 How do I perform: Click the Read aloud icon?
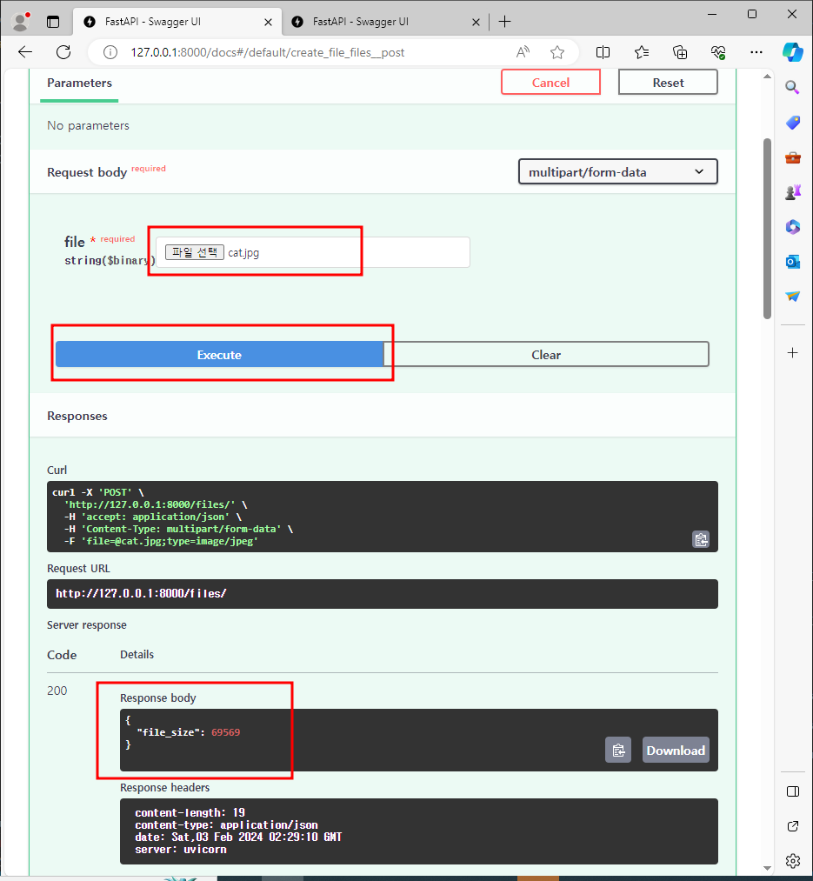[523, 52]
